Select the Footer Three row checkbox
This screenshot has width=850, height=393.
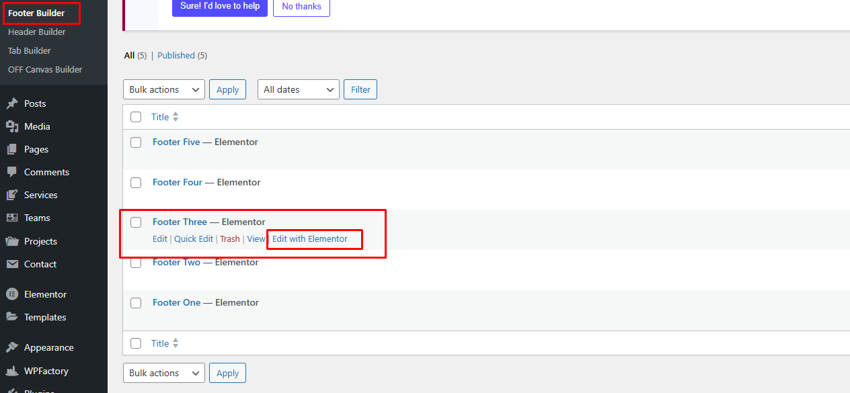point(136,222)
